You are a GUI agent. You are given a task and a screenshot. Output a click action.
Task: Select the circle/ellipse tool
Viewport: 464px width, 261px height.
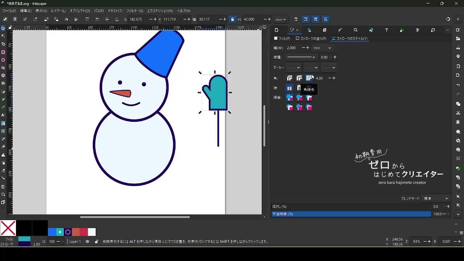[x=3, y=60]
